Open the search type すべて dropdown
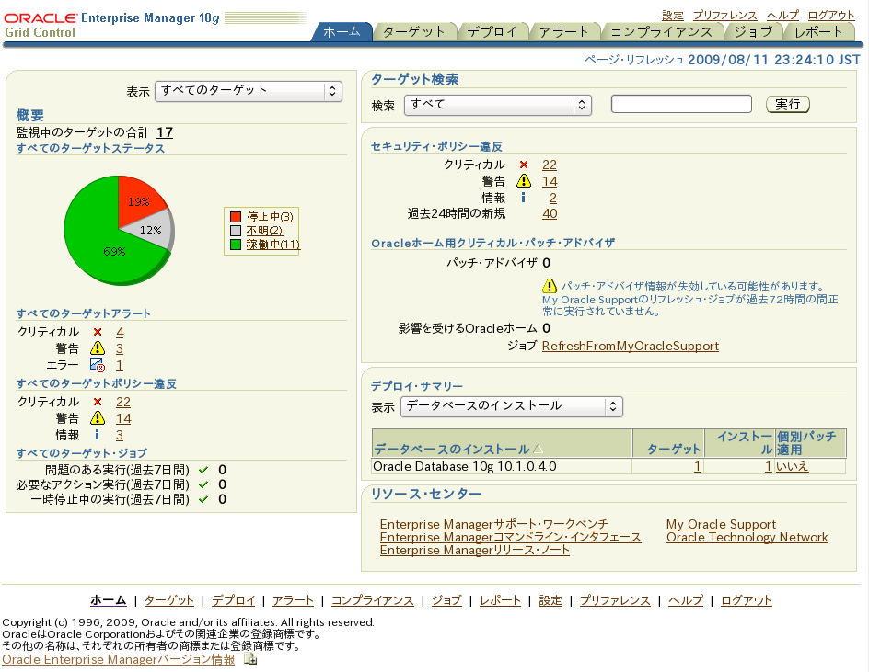The height and width of the screenshot is (672, 869). pos(498,105)
